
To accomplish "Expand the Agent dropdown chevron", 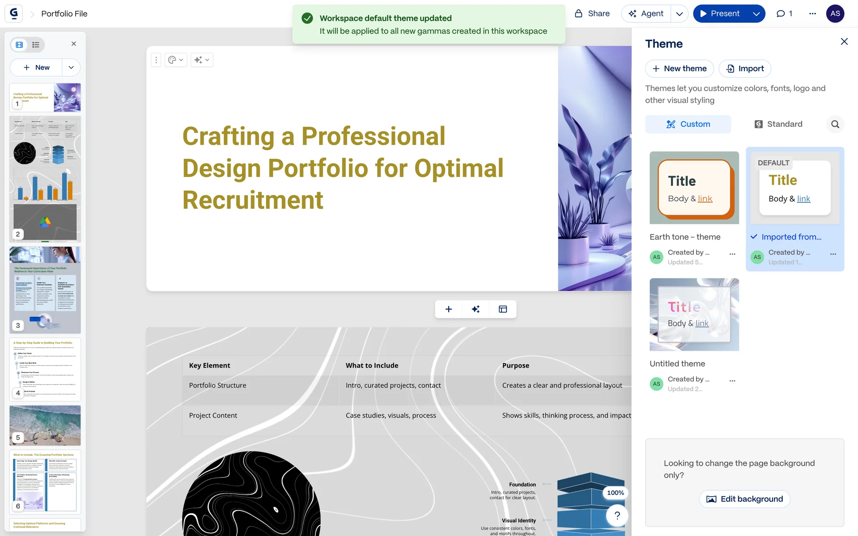I will point(679,13).
